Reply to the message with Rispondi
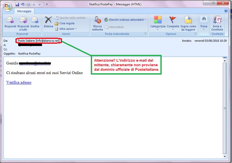232x163 pixels. [10, 22]
